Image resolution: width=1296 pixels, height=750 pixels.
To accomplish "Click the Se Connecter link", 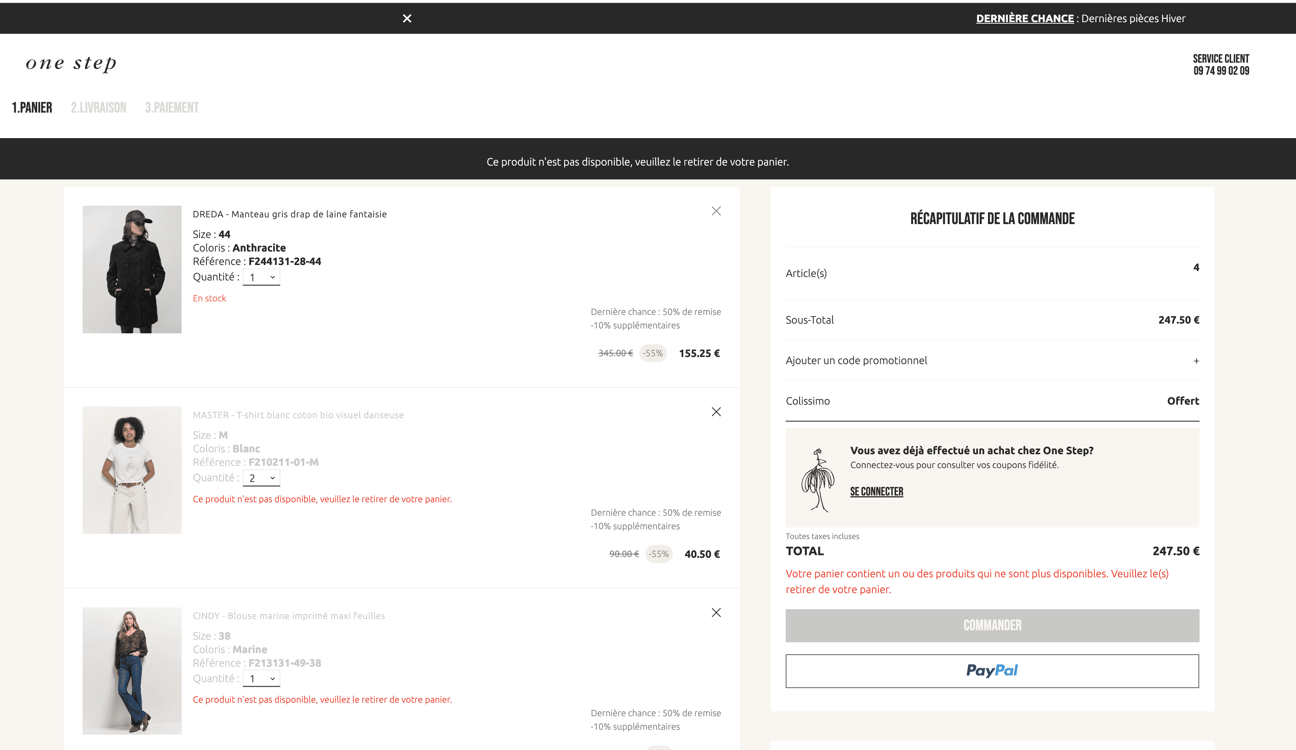I will coord(877,491).
